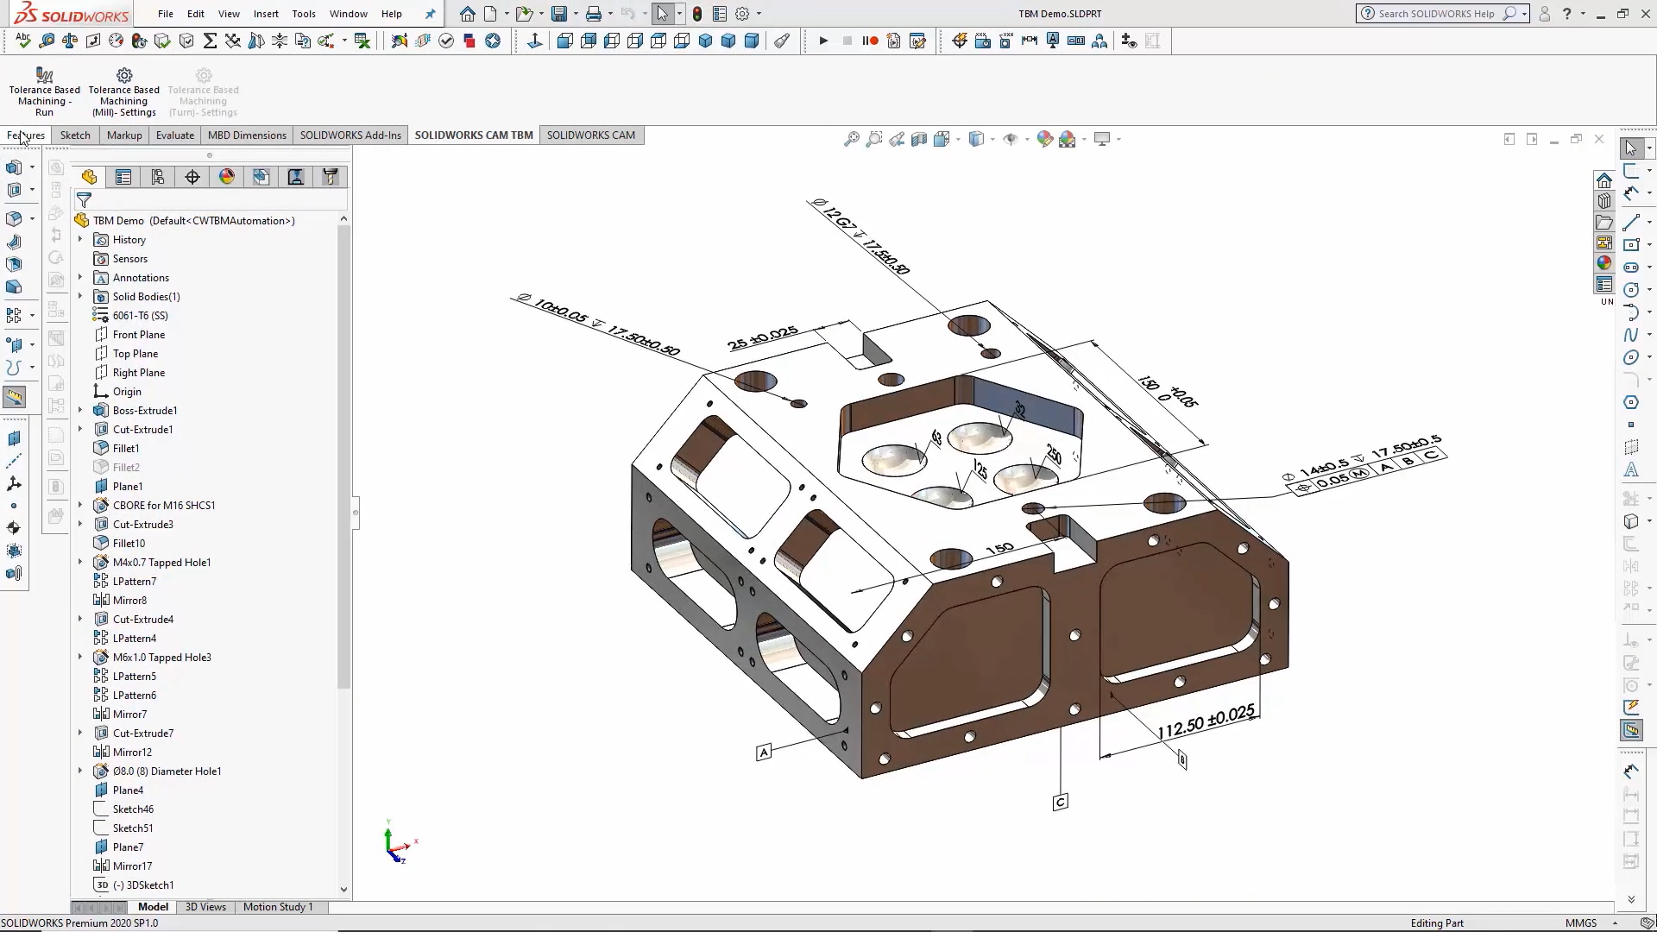The image size is (1657, 932).
Task: Click Section View icon in heads-up toolbar
Action: click(x=919, y=139)
